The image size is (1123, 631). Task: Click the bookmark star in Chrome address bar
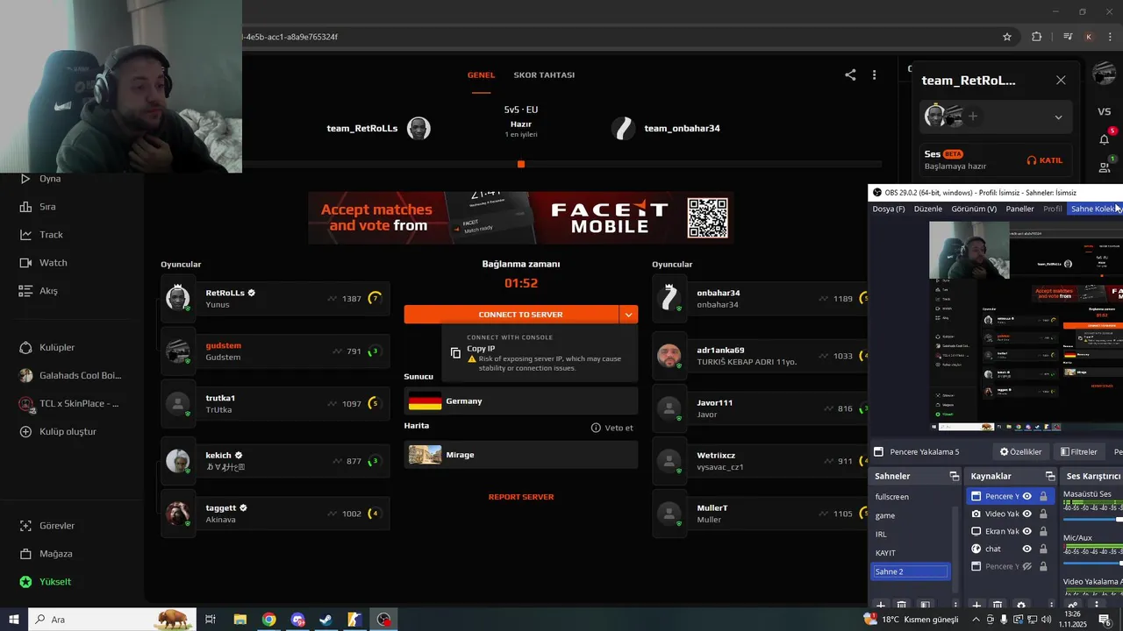pos(1007,37)
